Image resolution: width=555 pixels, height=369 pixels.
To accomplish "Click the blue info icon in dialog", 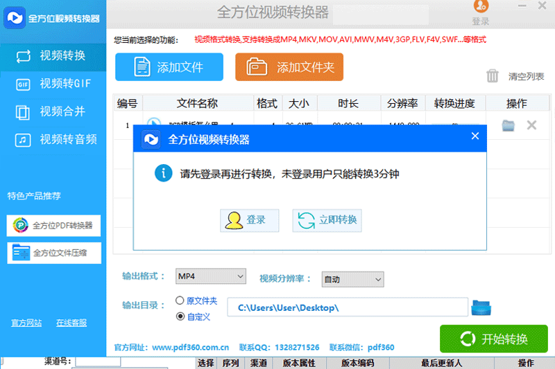I will tap(163, 173).
